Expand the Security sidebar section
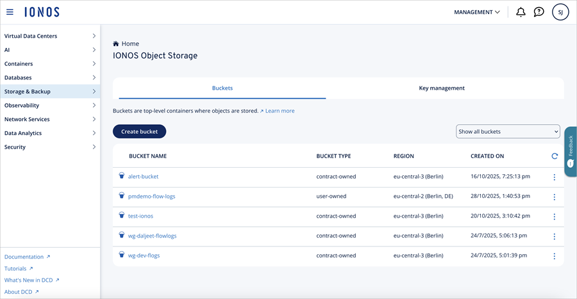This screenshot has height=299, width=577. (x=50, y=147)
